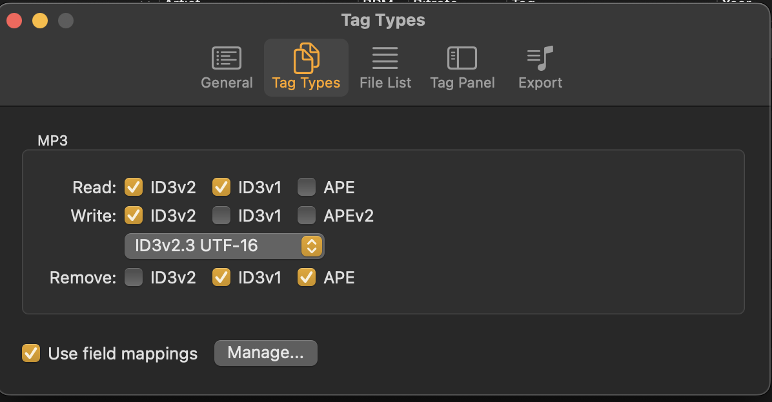Uncheck Remove APE checkbox
This screenshot has width=772, height=402.
pos(307,278)
